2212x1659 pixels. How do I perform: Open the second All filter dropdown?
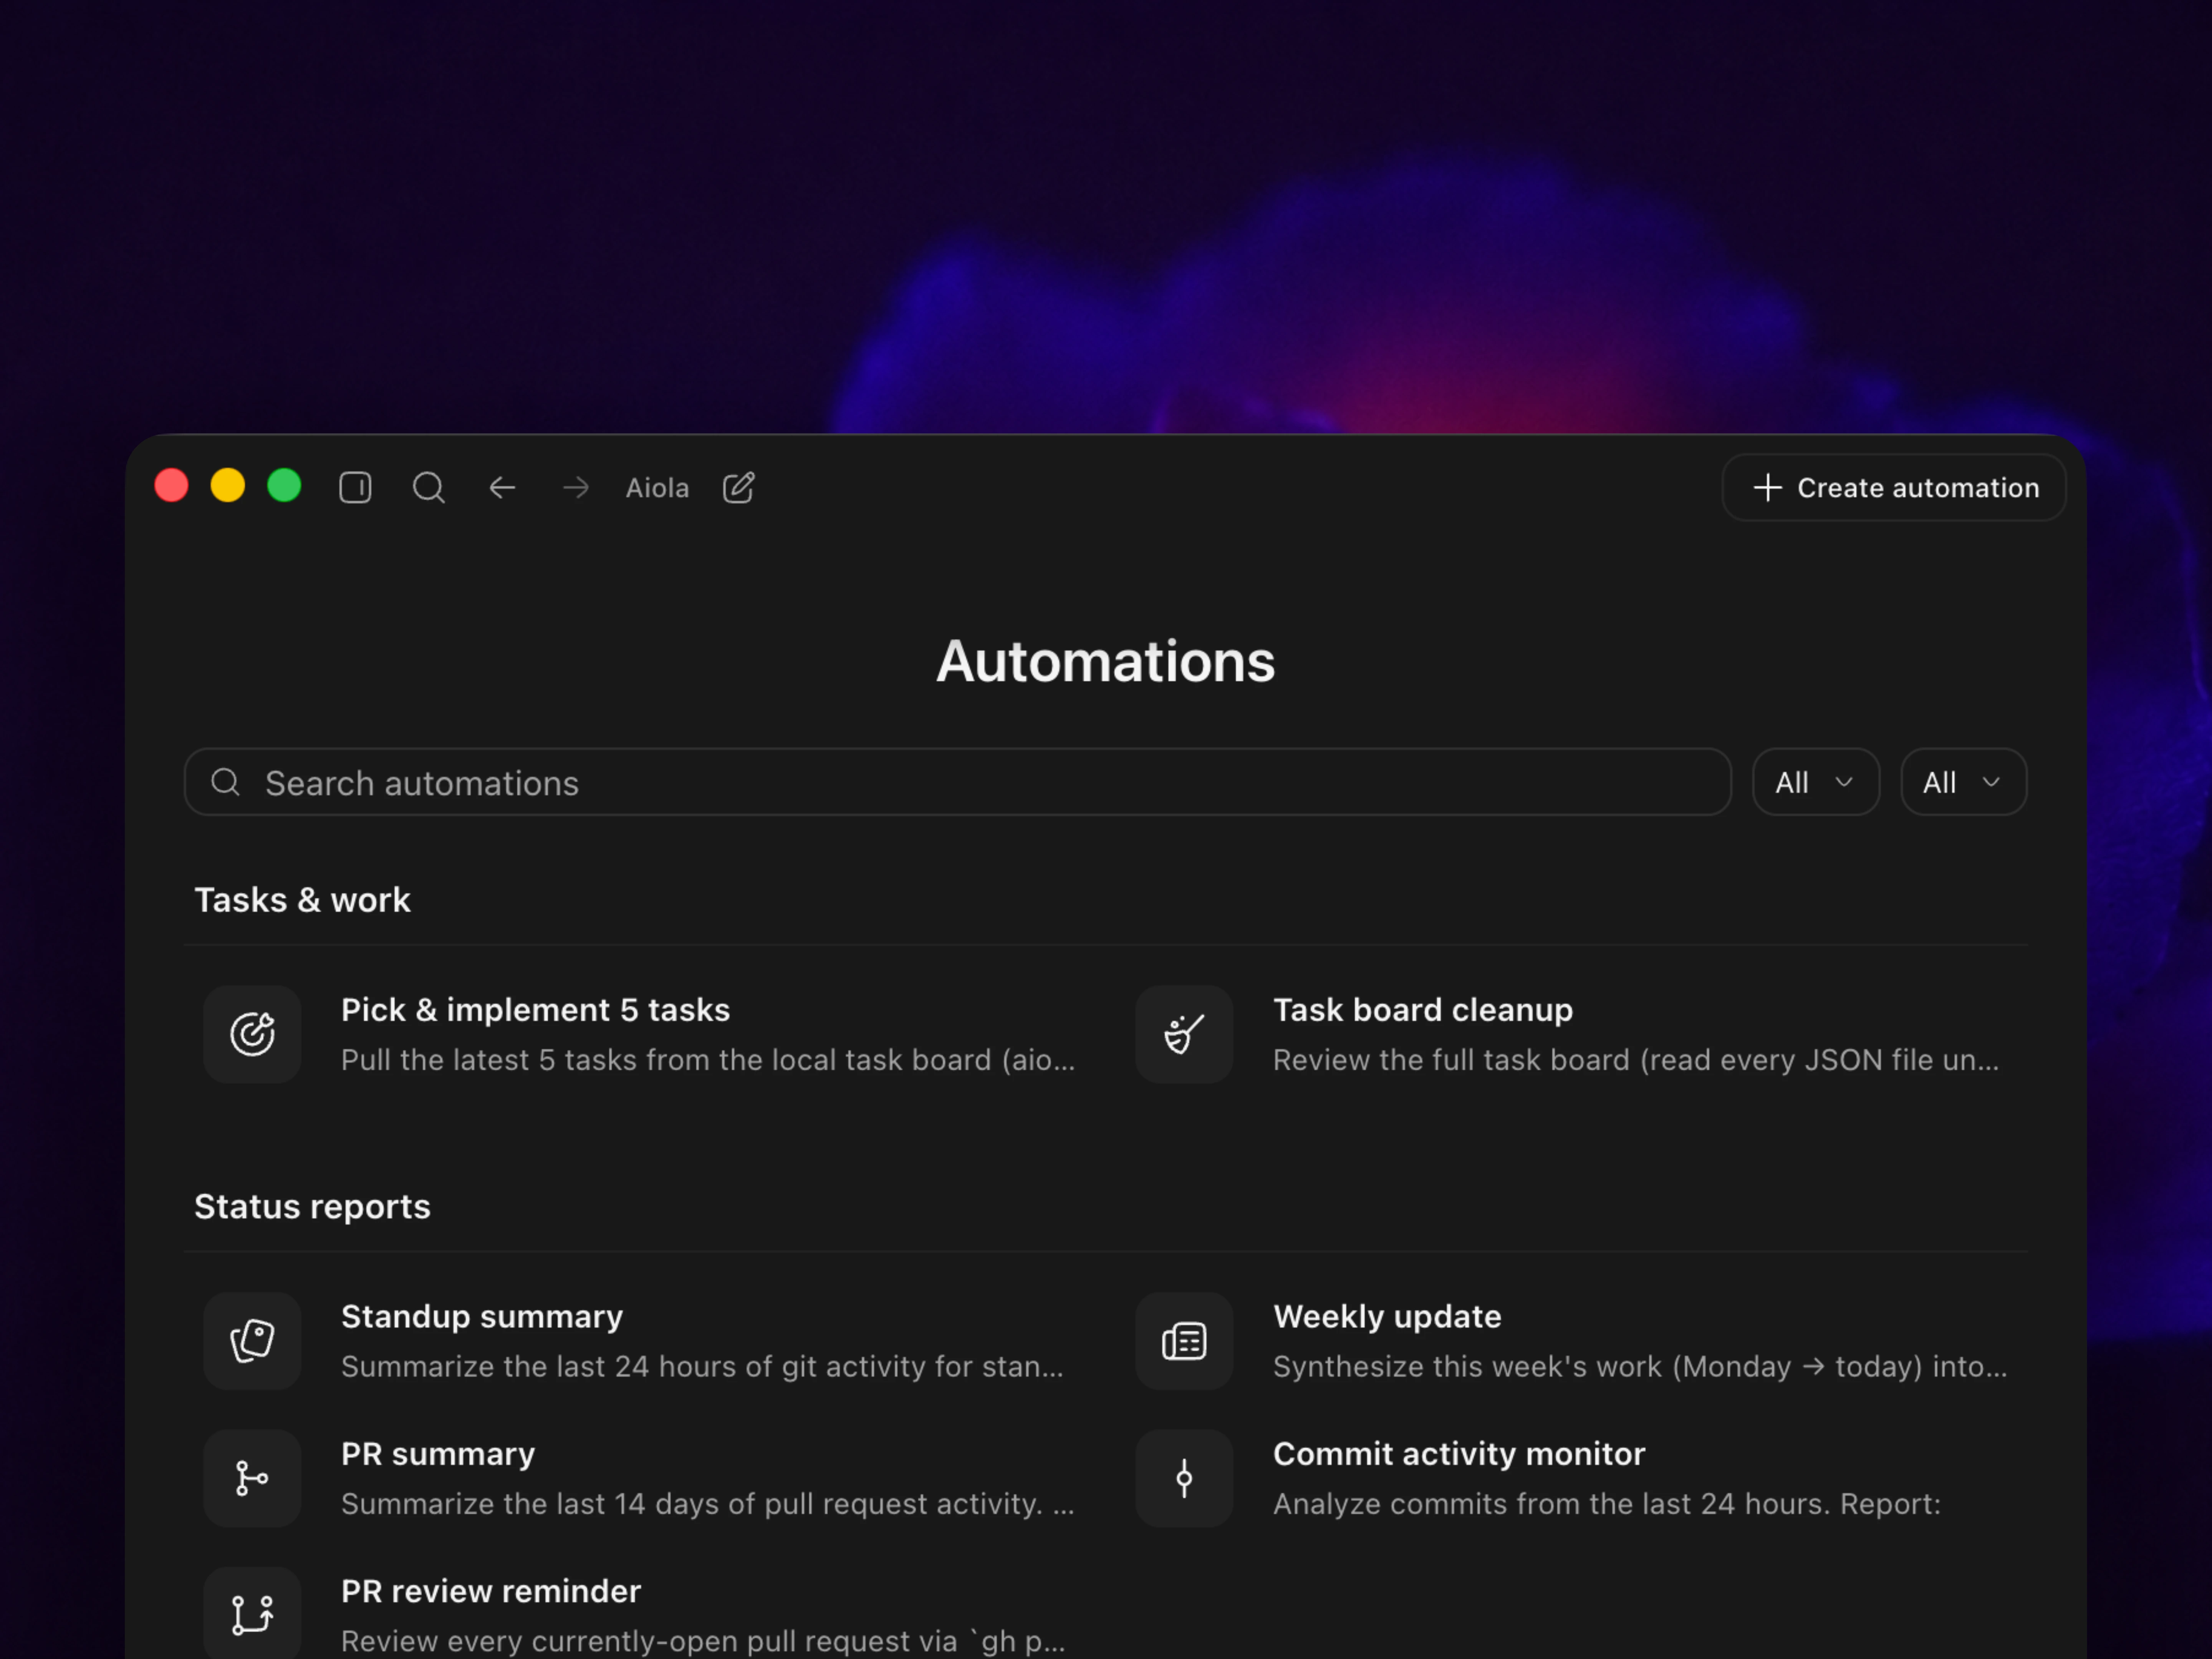tap(1964, 782)
